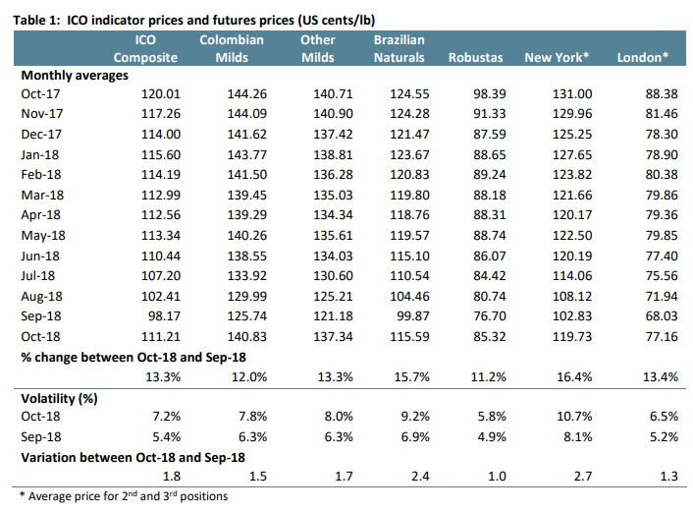
Task: Select the Oct-17 row label
Action: coord(41,93)
